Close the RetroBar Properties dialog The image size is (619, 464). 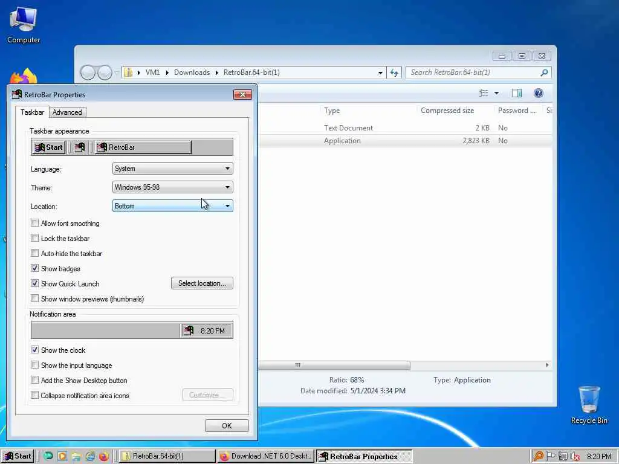242,94
